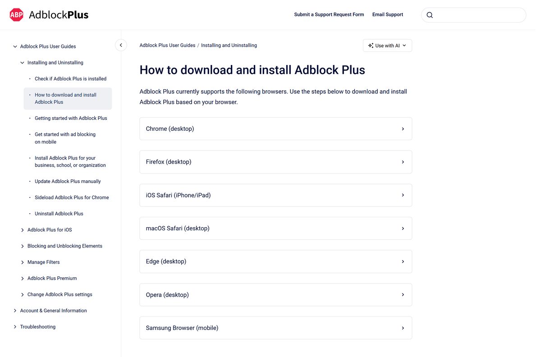Click the arrow on Samsung Browser row

(403, 328)
